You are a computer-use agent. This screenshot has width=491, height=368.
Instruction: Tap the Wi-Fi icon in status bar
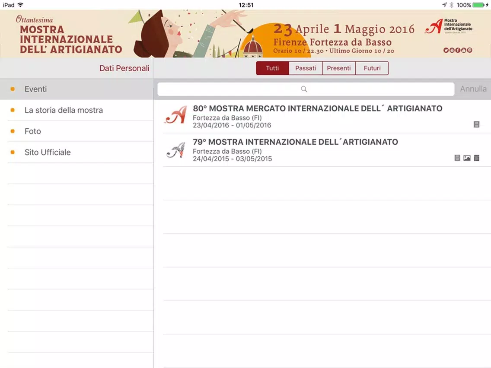tap(21, 5)
